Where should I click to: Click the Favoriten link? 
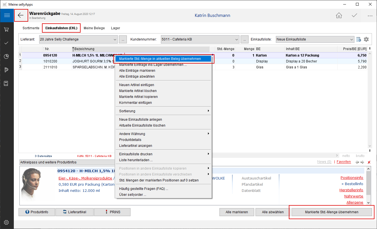tap(344, 162)
